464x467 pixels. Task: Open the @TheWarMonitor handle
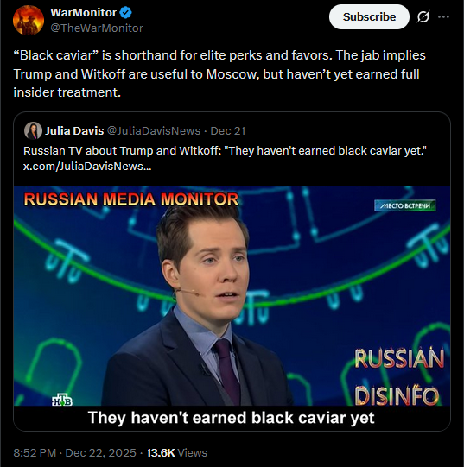click(x=97, y=28)
